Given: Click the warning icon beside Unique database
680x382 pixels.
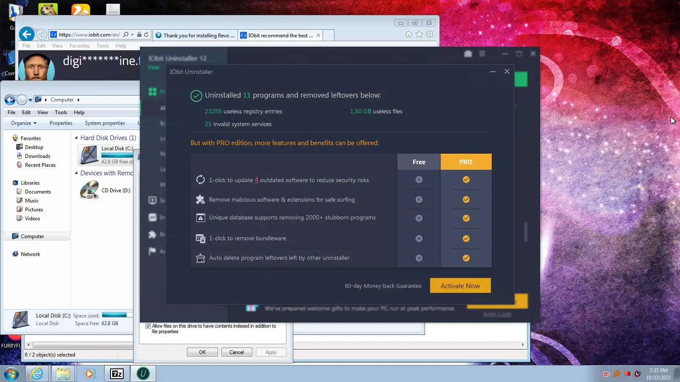Looking at the screenshot, I should pyautogui.click(x=200, y=218).
